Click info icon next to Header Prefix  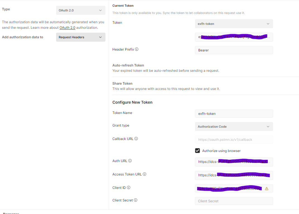137,49
